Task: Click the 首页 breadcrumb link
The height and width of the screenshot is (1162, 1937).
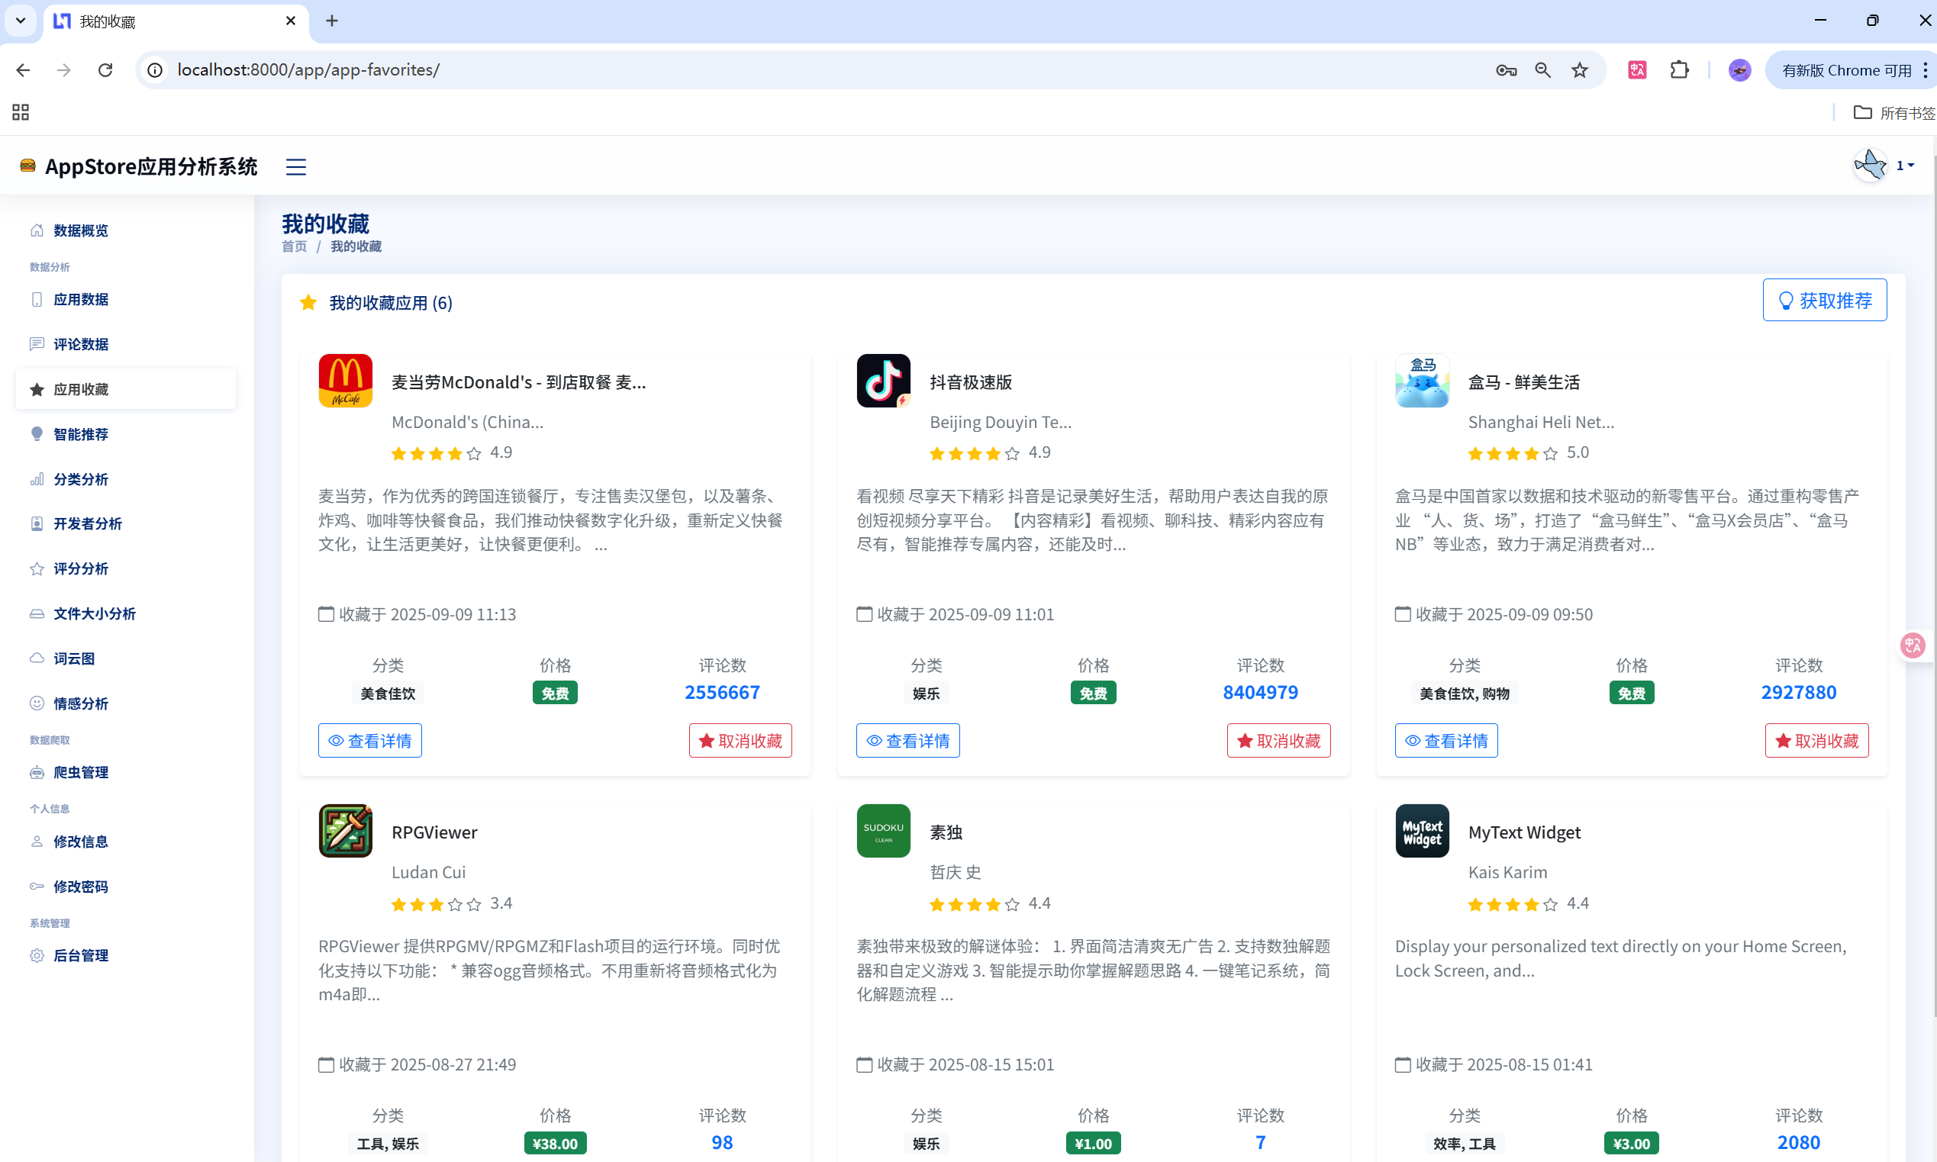Action: pos(295,246)
